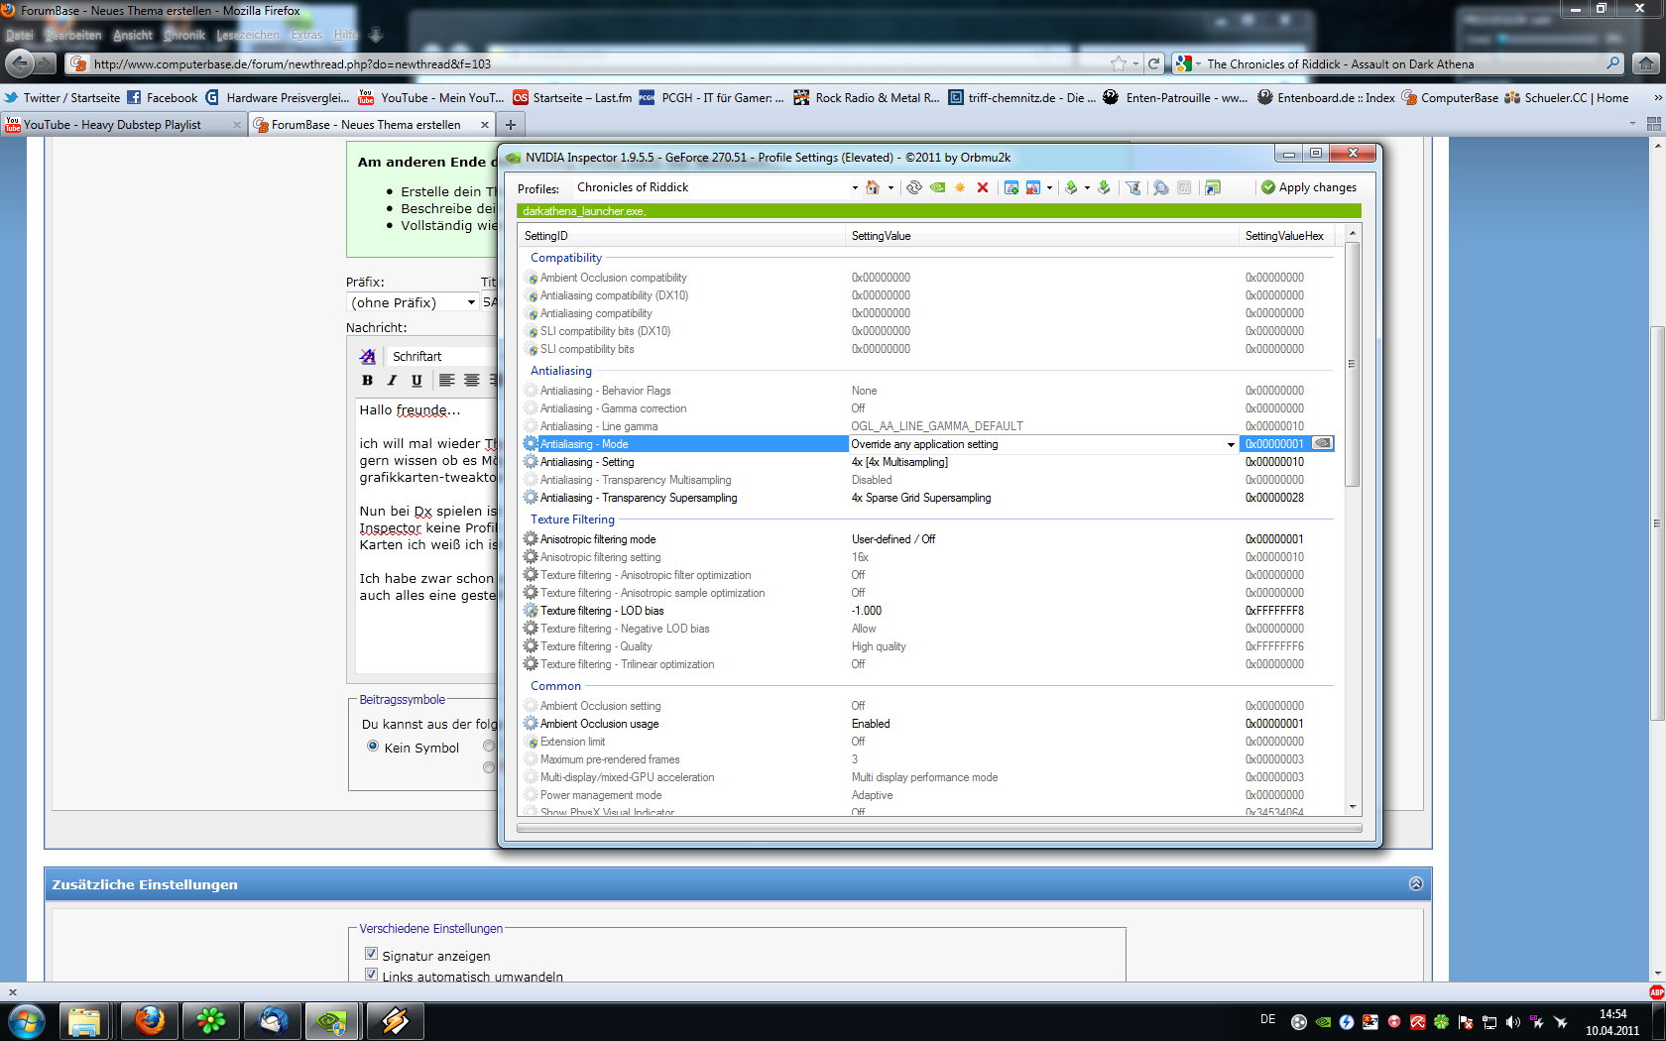Open Präfix dropdown (ohne Präfix)
1666x1041 pixels.
pos(413,302)
